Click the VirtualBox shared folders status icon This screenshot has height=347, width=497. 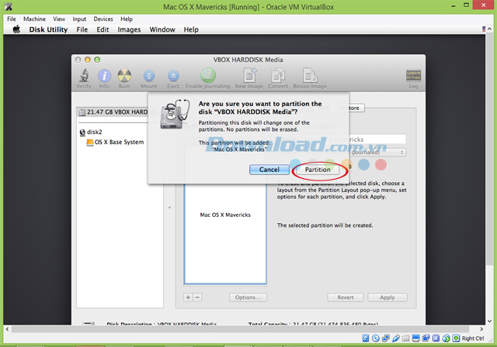tap(405, 338)
